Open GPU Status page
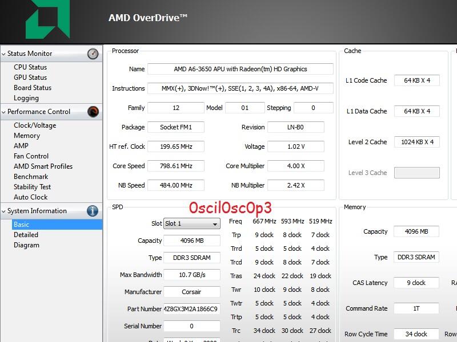Viewport: 457px width, 342px height. (x=30, y=78)
